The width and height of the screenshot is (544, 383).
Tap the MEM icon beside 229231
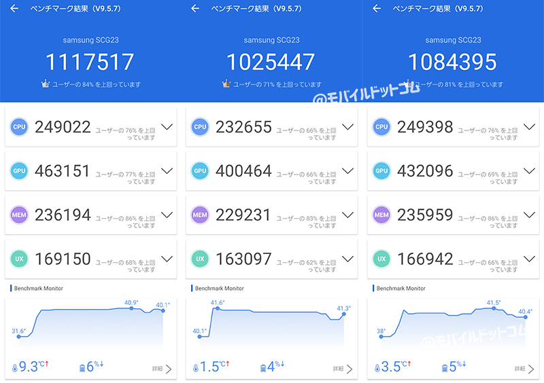pos(200,215)
